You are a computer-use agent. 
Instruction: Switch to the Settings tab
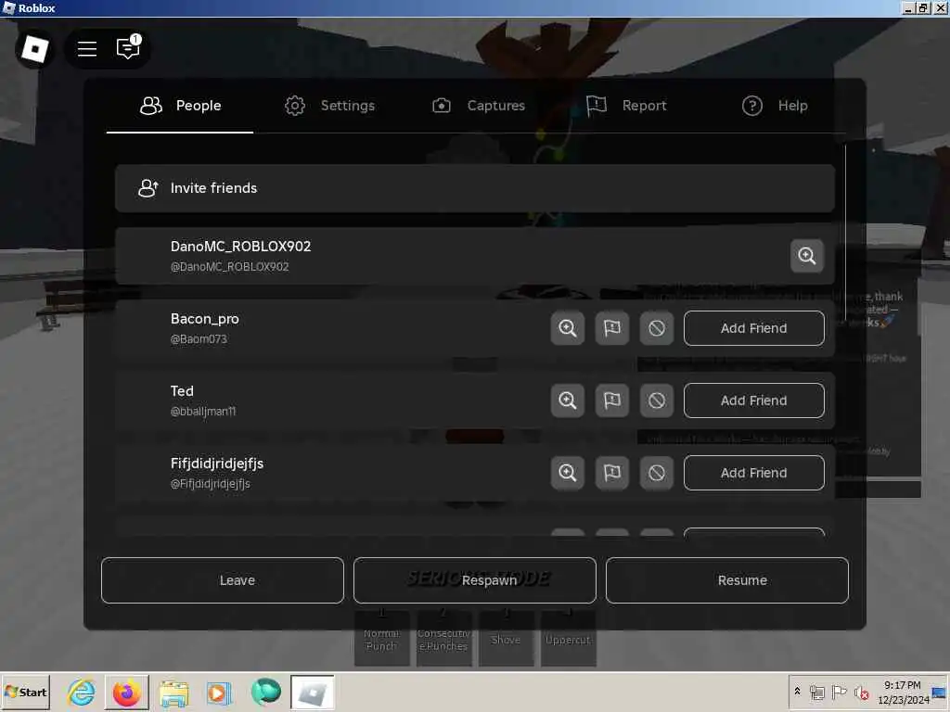click(x=329, y=106)
